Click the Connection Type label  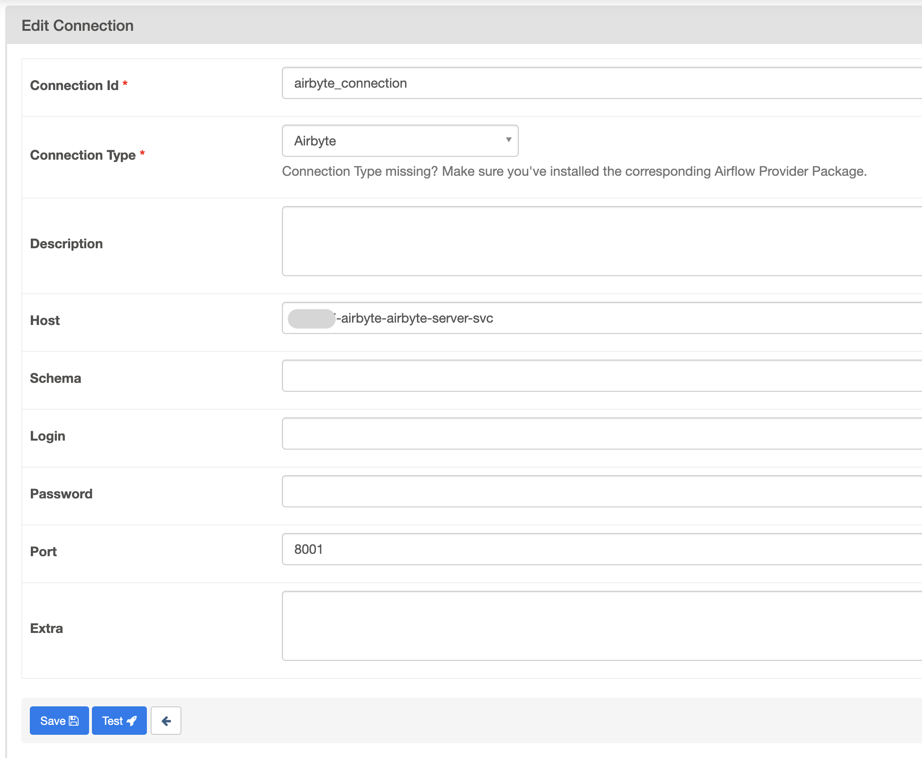pos(83,155)
